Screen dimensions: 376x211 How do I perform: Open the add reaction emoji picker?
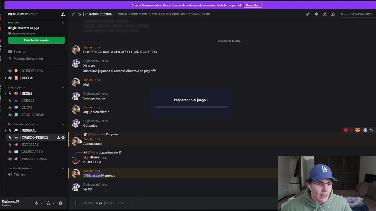point(365,130)
